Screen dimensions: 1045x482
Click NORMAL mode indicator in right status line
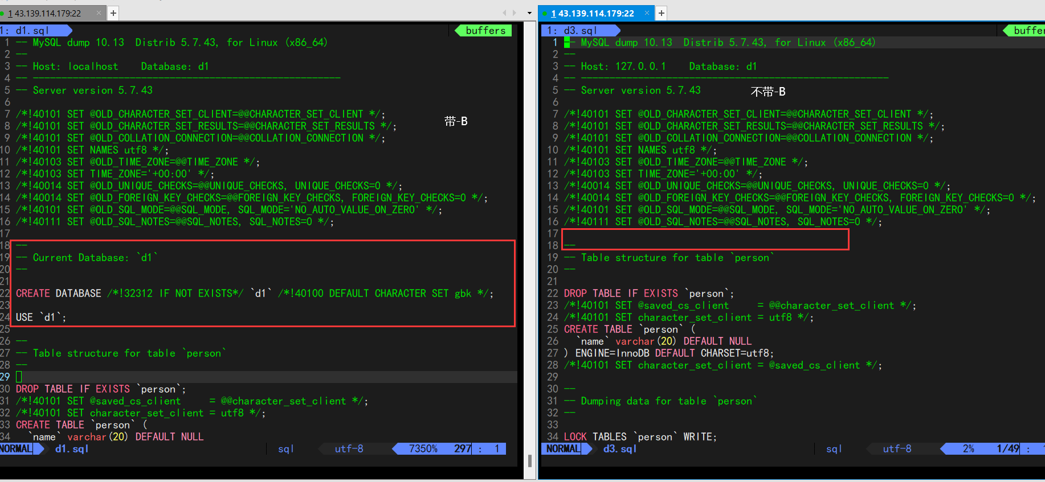coord(564,449)
